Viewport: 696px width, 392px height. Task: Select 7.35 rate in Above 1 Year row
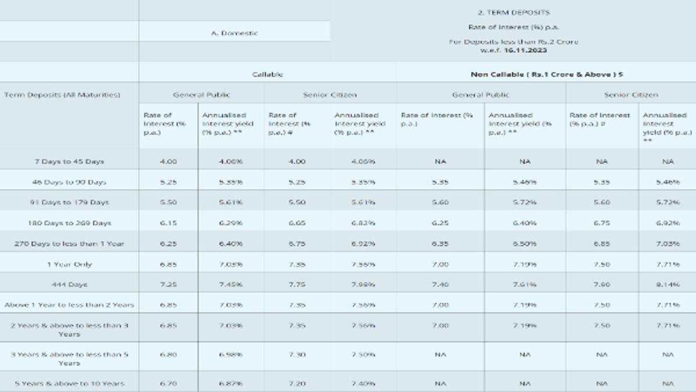(297, 305)
